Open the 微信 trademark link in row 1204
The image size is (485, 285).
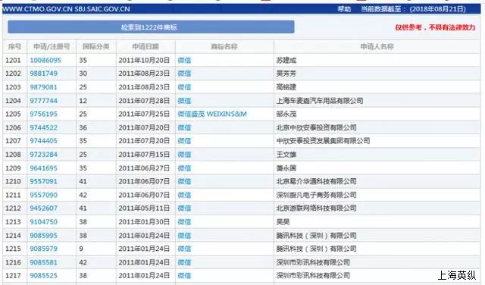pos(184,101)
